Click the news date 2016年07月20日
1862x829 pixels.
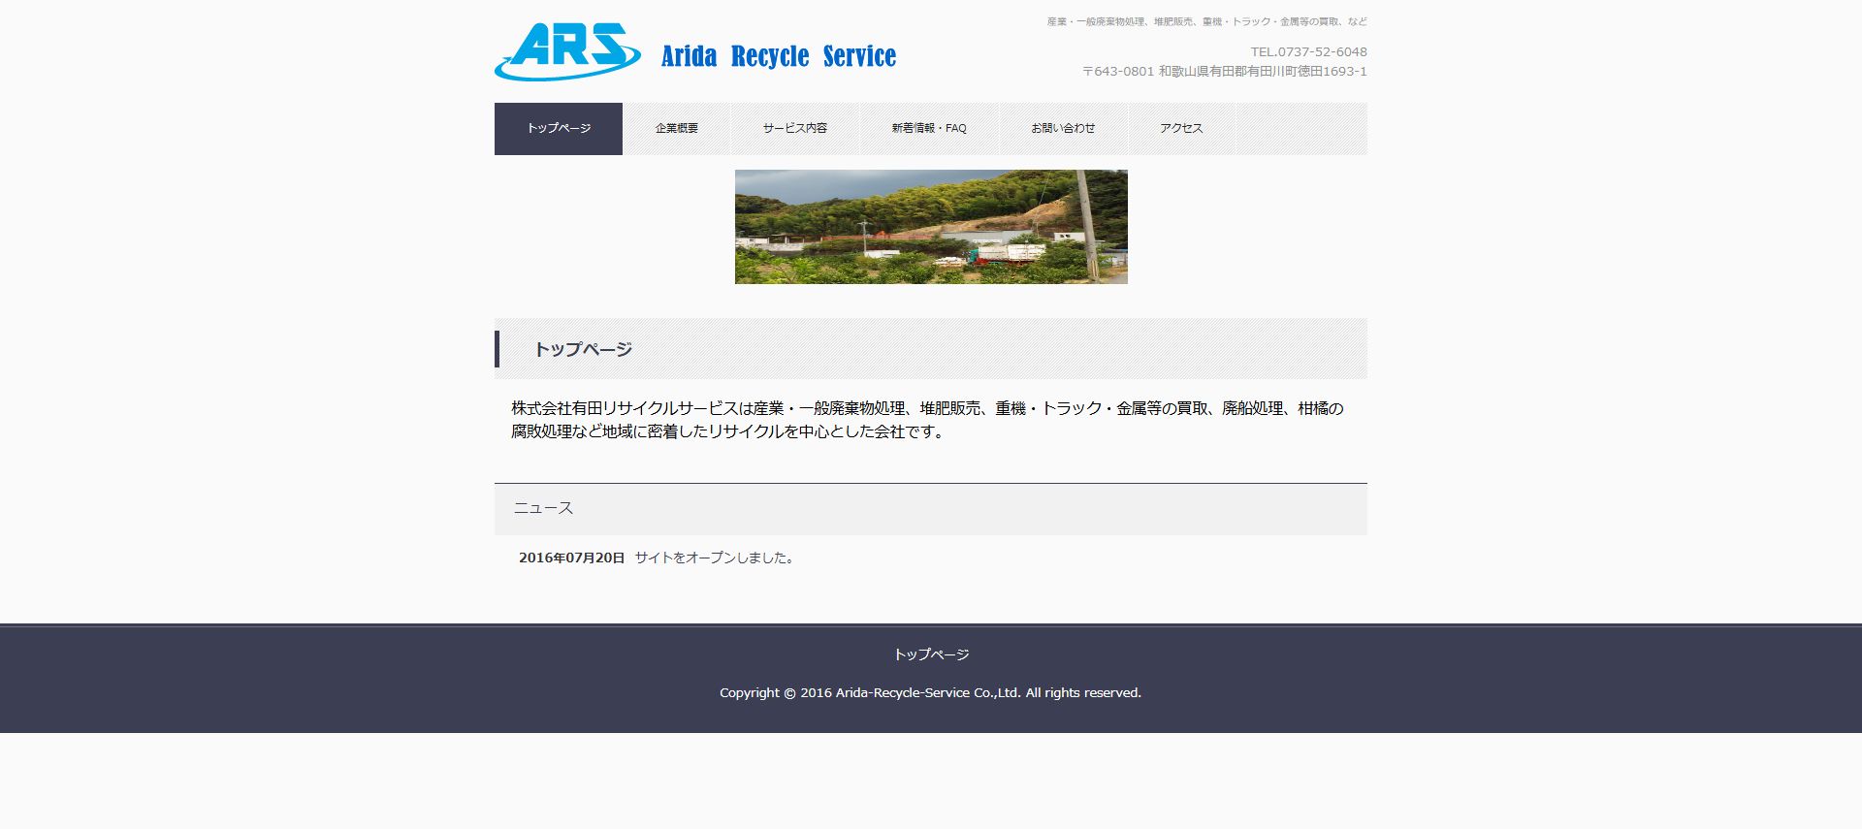[572, 558]
